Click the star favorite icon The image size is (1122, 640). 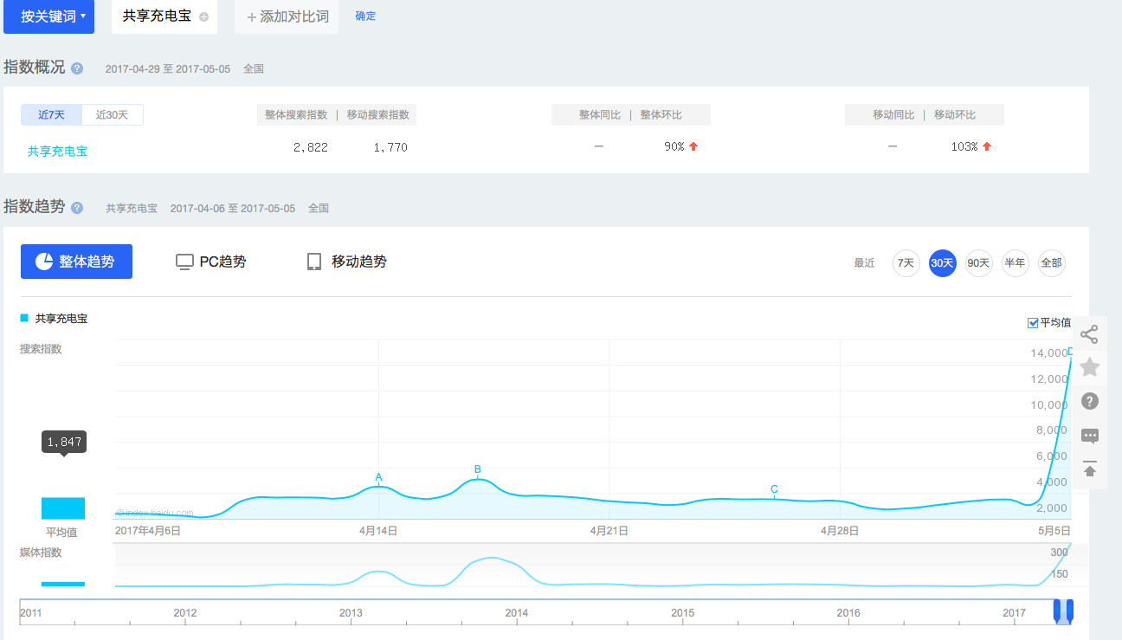[x=1089, y=368]
